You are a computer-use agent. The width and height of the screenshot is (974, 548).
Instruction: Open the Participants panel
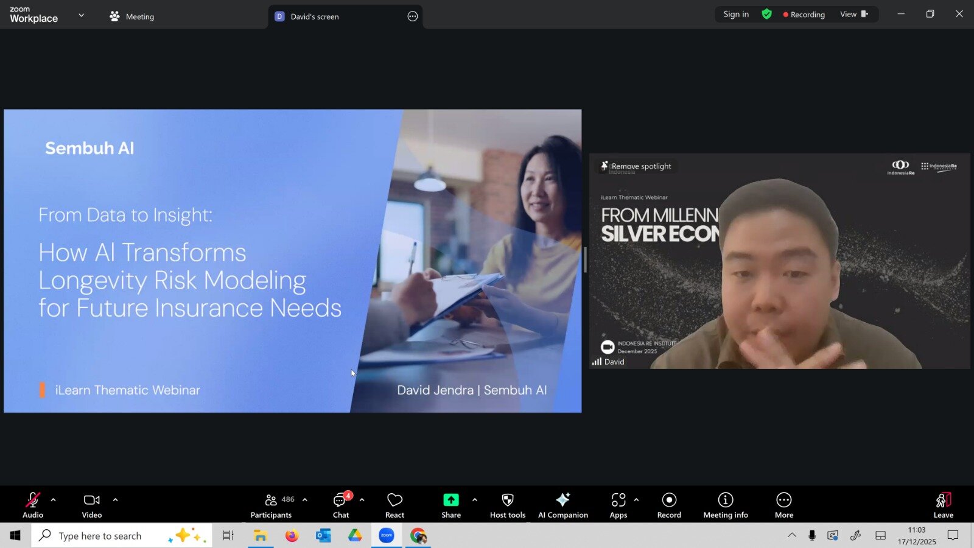pos(272,505)
